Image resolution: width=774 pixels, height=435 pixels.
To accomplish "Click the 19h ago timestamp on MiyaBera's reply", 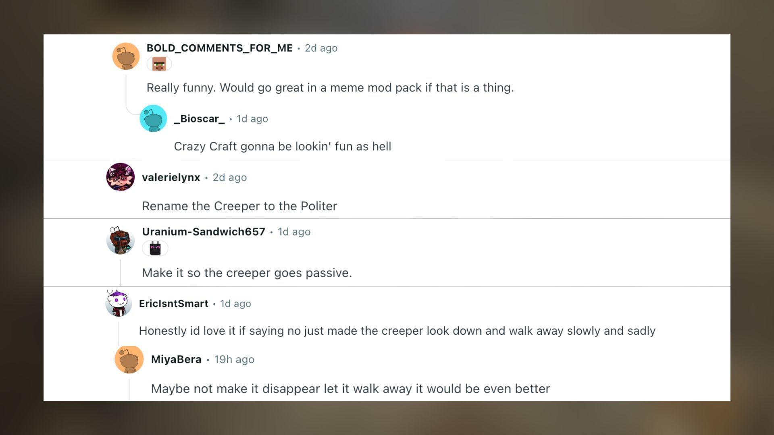I will 234,359.
